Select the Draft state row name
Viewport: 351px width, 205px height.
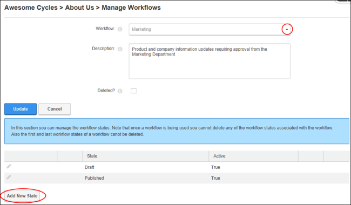(89, 167)
